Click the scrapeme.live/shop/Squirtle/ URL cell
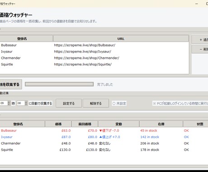This screenshot has height=172, width=208. 83,64
